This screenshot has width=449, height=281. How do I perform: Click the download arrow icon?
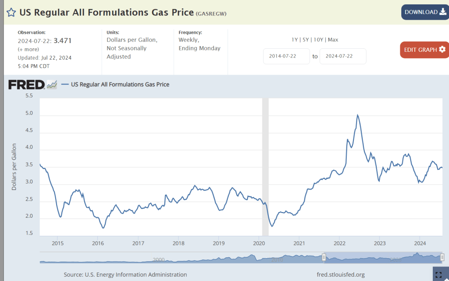pyautogui.click(x=442, y=12)
